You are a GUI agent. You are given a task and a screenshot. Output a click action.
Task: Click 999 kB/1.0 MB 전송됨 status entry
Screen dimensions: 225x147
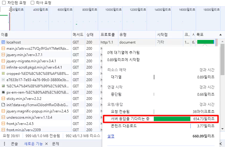[x=43, y=136]
